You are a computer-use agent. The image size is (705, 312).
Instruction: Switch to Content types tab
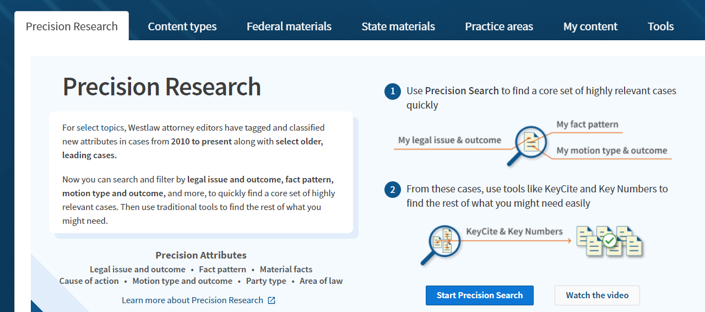point(182,26)
